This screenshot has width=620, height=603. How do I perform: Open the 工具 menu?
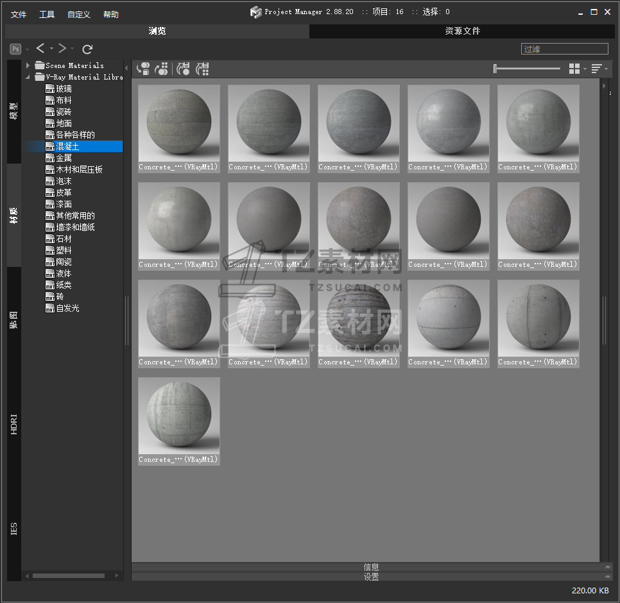47,14
